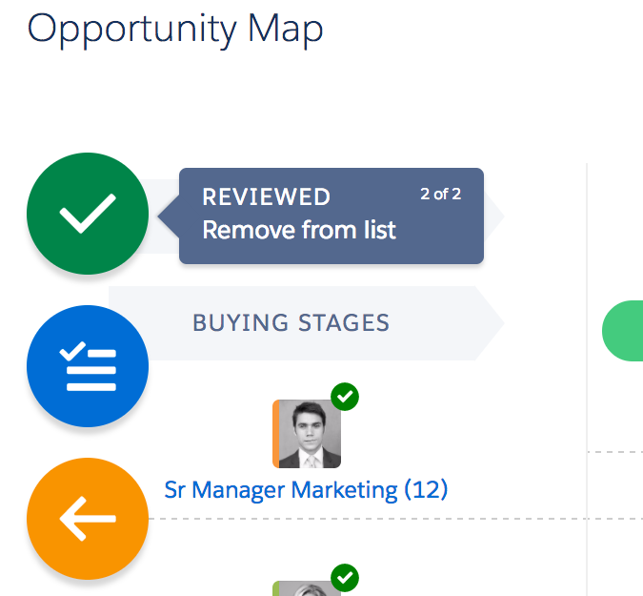Screen dimensions: 643x596
Task: Click the orange status bar on man's photo
Action: click(x=276, y=434)
